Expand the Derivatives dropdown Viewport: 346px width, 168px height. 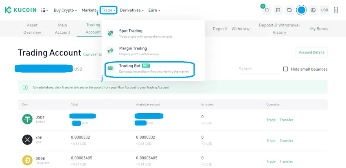pyautogui.click(x=132, y=10)
